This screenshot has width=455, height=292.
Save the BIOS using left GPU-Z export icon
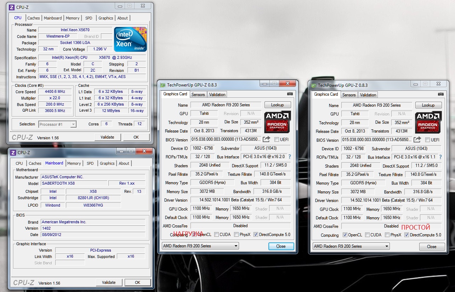[x=267, y=139]
